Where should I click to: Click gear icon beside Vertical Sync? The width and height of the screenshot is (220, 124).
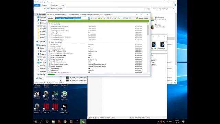49,71
